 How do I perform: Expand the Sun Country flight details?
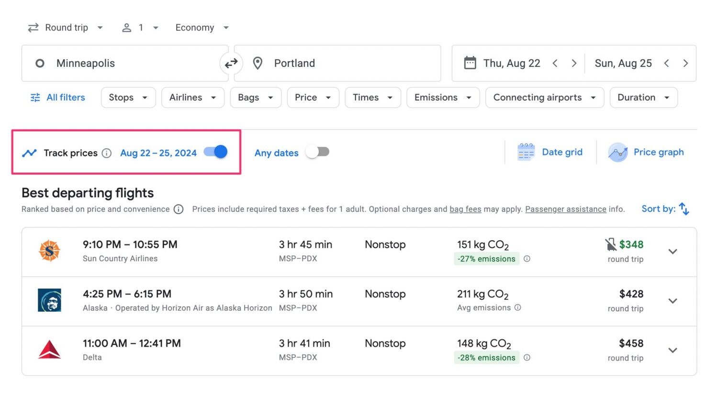pyautogui.click(x=673, y=251)
